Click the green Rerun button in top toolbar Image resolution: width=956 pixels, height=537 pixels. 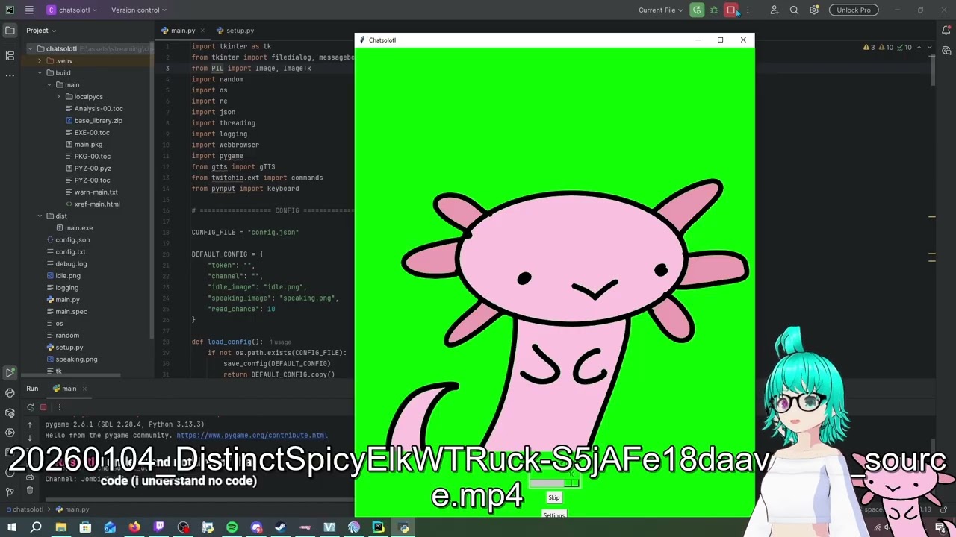pyautogui.click(x=697, y=10)
